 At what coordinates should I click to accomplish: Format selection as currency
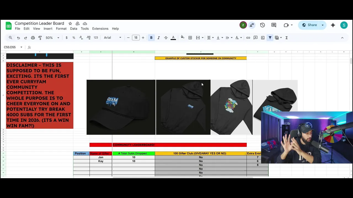click(66, 38)
